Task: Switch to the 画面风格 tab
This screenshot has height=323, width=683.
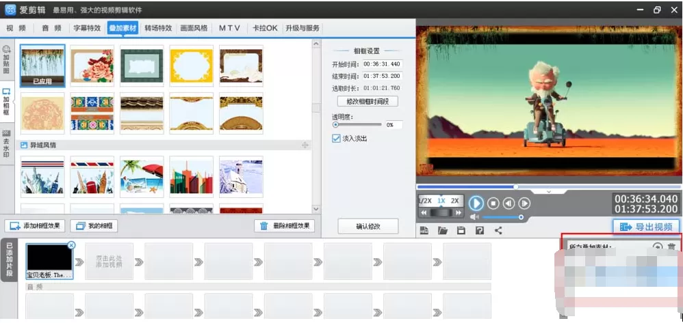Action: 194,28
